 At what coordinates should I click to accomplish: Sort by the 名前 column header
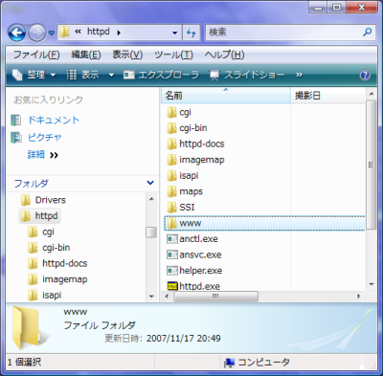(226, 96)
